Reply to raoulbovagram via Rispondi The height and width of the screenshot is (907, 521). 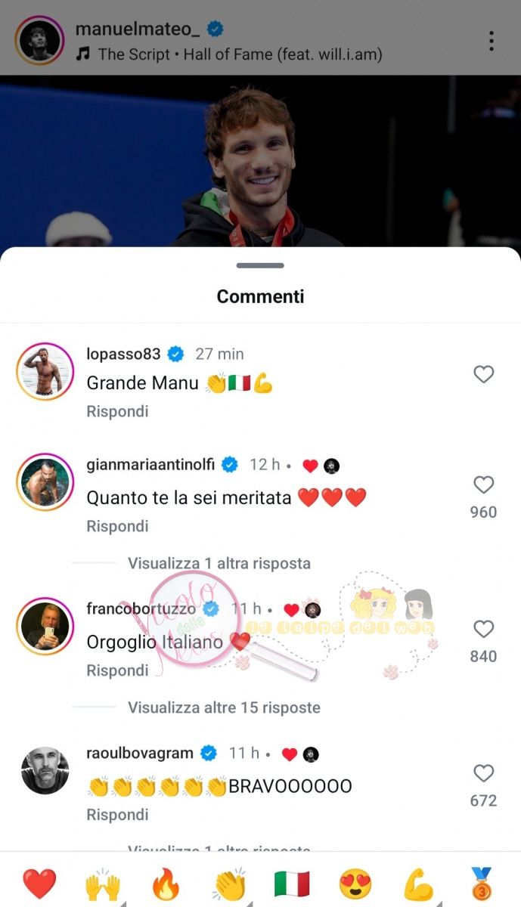click(x=117, y=815)
